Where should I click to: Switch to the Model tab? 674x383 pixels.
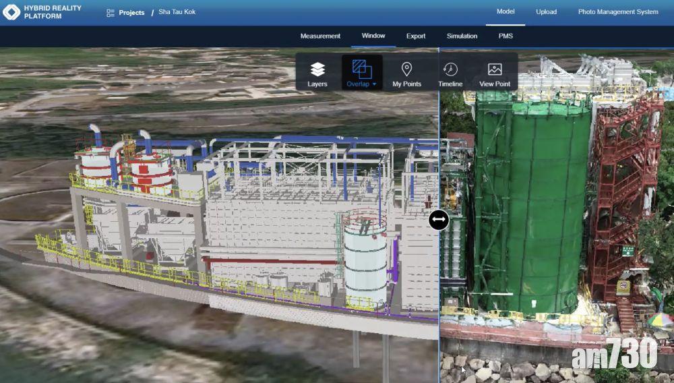tap(506, 11)
